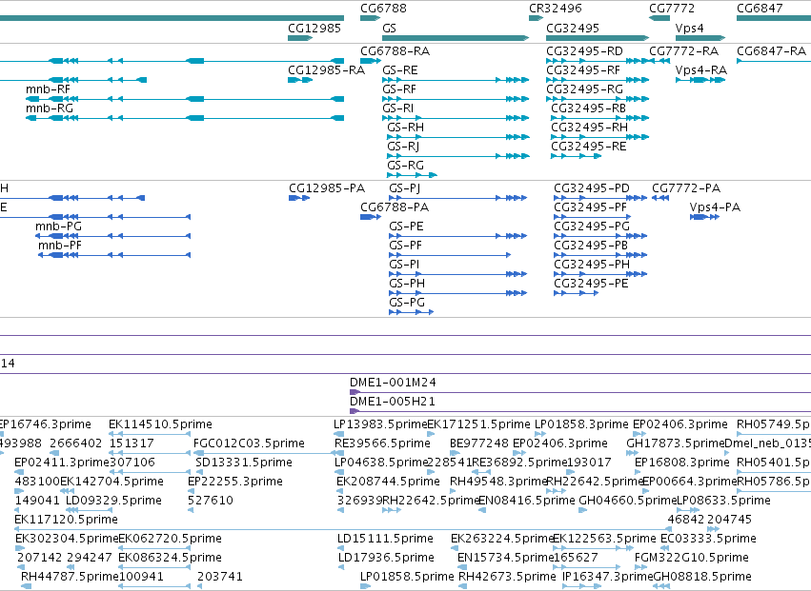811x591 pixels.
Task: Click the mnb-PF CDS feature
Action: 114,255
